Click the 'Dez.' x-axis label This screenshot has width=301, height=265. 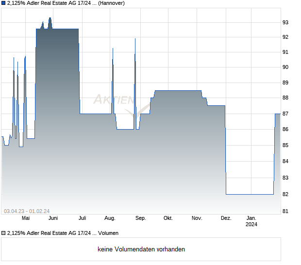[226, 218]
